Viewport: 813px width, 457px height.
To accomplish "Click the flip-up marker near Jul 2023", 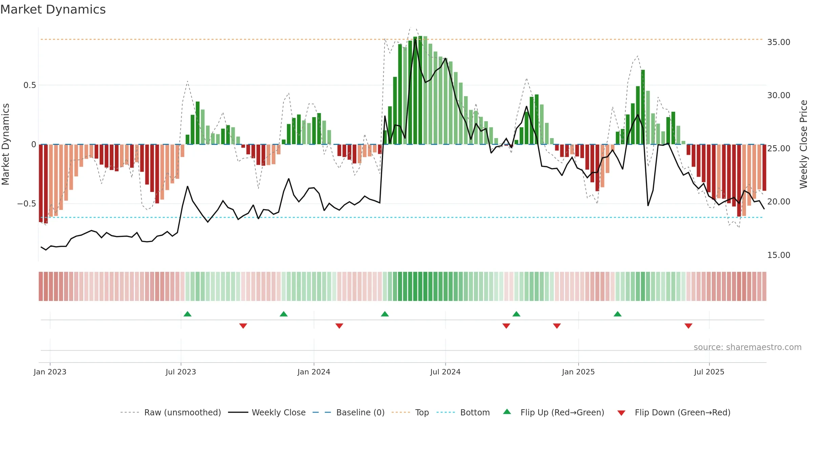I will [x=187, y=314].
